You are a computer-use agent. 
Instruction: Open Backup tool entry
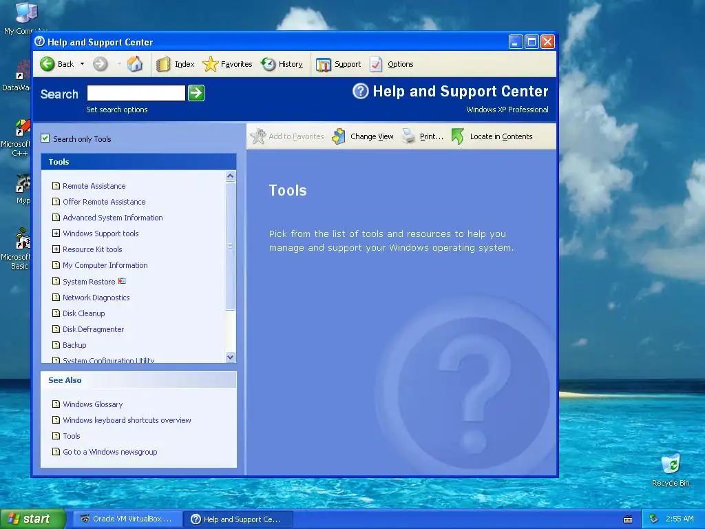click(x=74, y=345)
